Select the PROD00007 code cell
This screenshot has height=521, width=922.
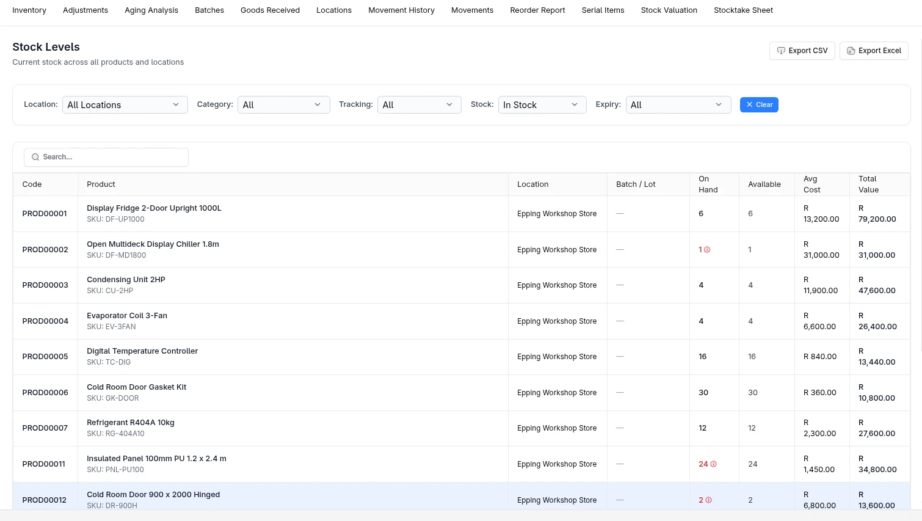click(x=45, y=428)
